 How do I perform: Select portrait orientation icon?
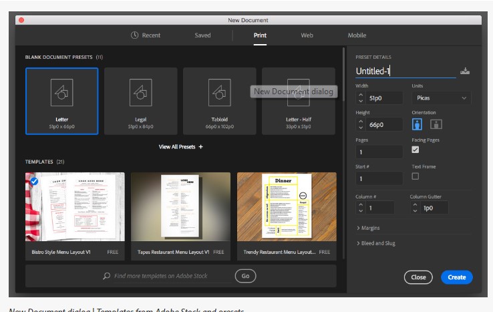pyautogui.click(x=418, y=124)
